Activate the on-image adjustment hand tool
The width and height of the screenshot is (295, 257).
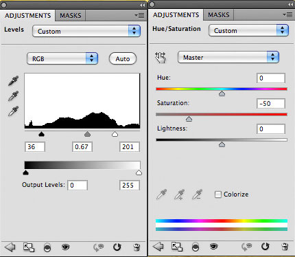click(x=161, y=57)
